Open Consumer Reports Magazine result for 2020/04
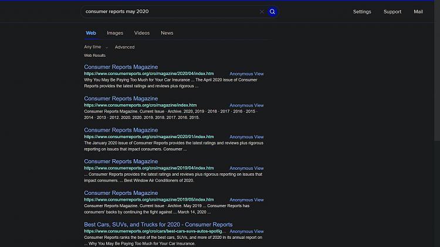The image size is (440, 247). (121, 67)
